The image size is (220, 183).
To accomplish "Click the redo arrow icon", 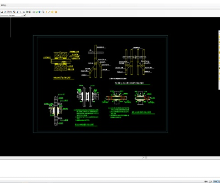I will pyautogui.click(x=20, y=12).
